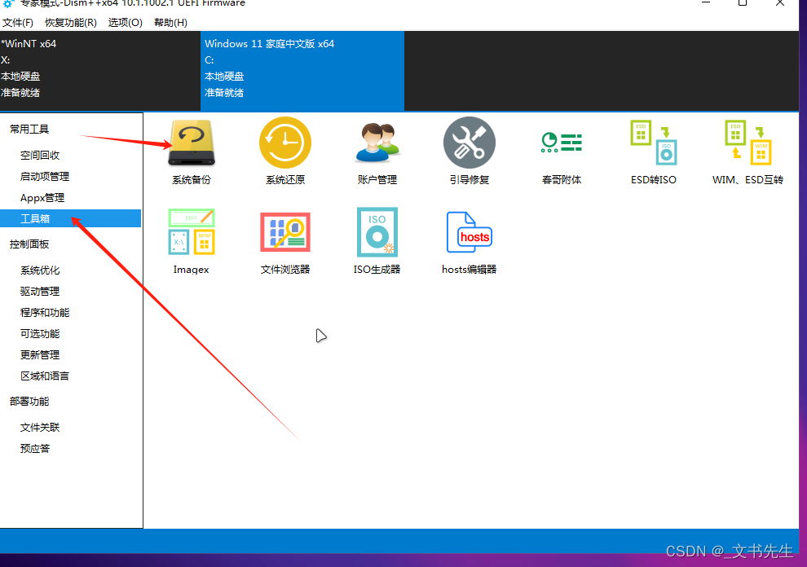The width and height of the screenshot is (807, 567).
Task: Maximize the Dism++ window
Action: 742,2
